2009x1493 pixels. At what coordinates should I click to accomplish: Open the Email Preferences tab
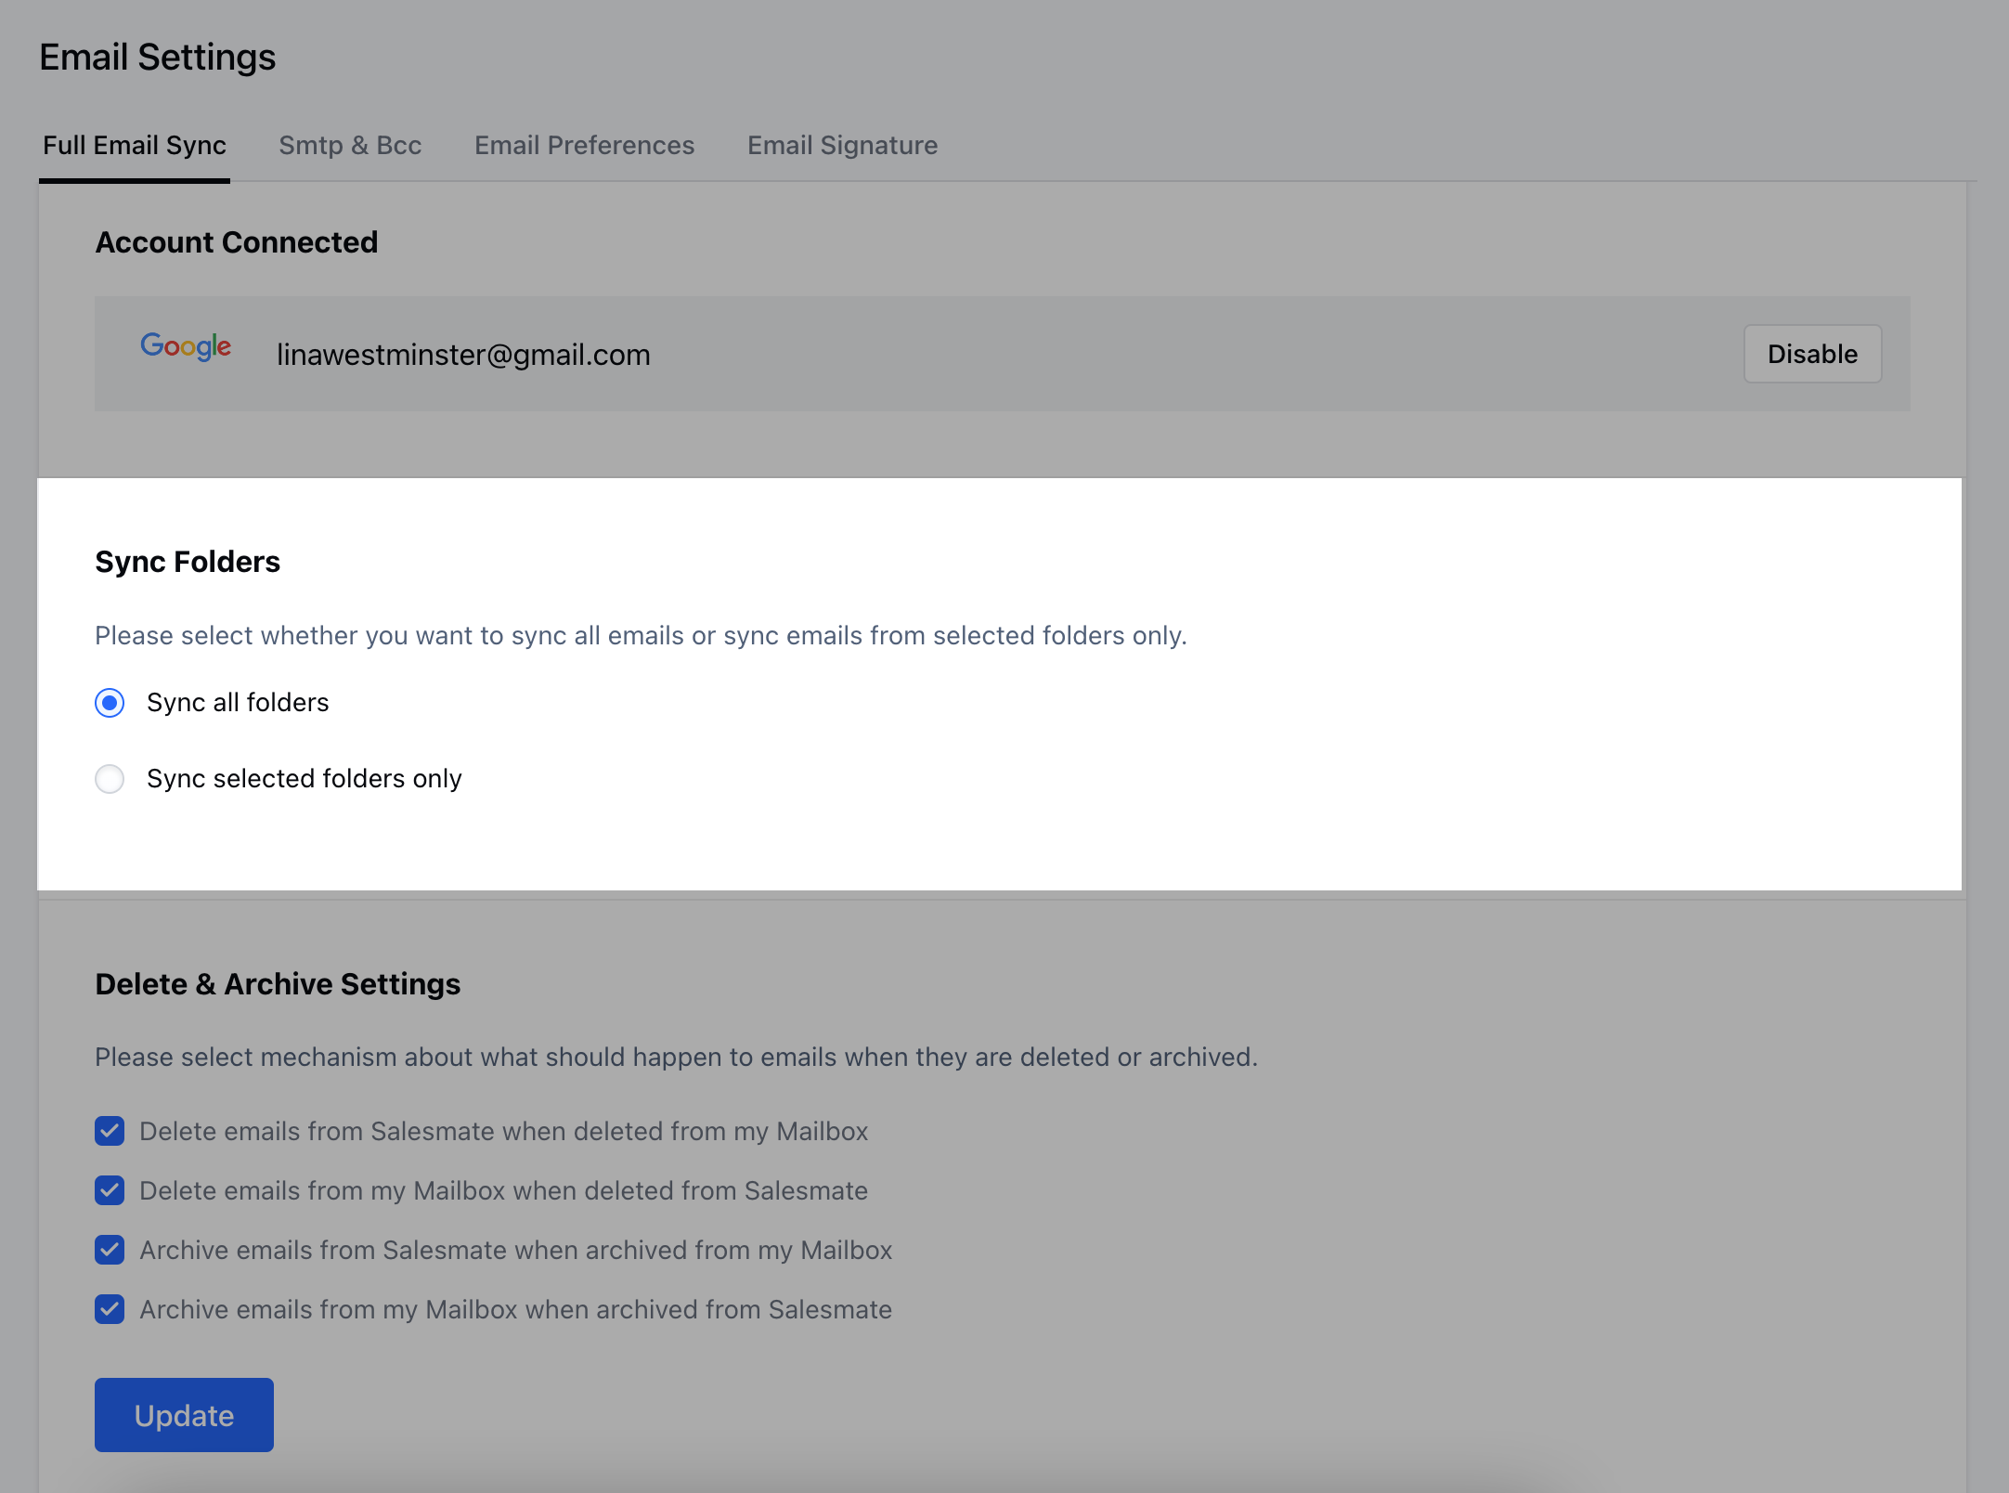click(584, 146)
